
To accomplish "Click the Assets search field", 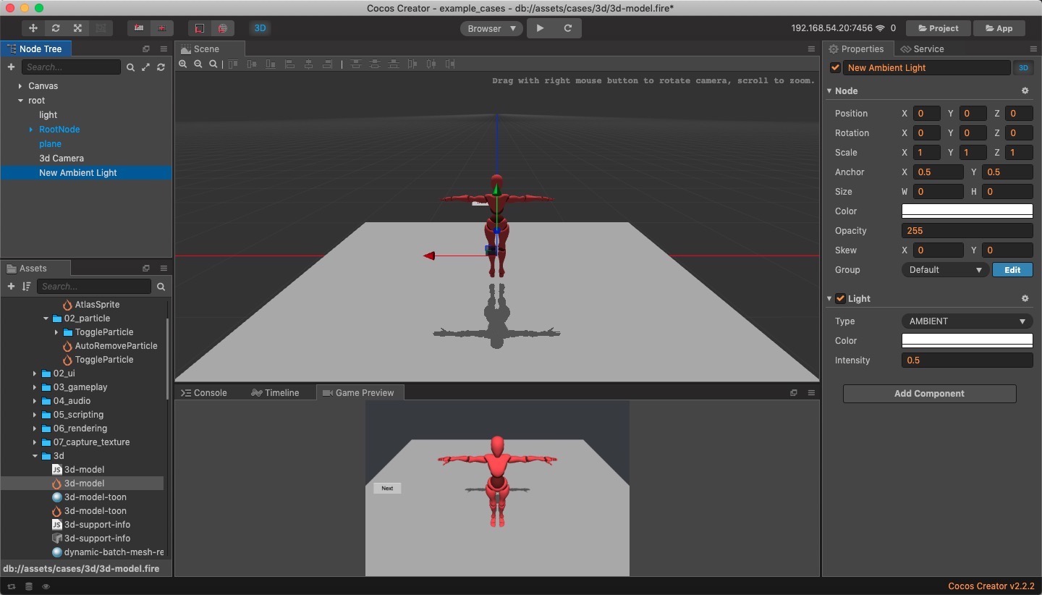I will point(94,286).
